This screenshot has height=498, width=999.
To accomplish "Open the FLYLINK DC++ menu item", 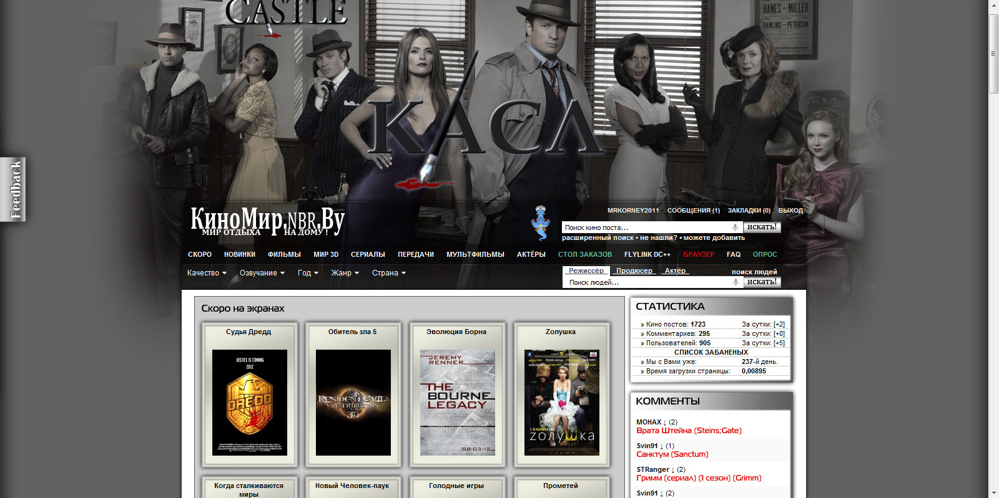I will tap(647, 254).
